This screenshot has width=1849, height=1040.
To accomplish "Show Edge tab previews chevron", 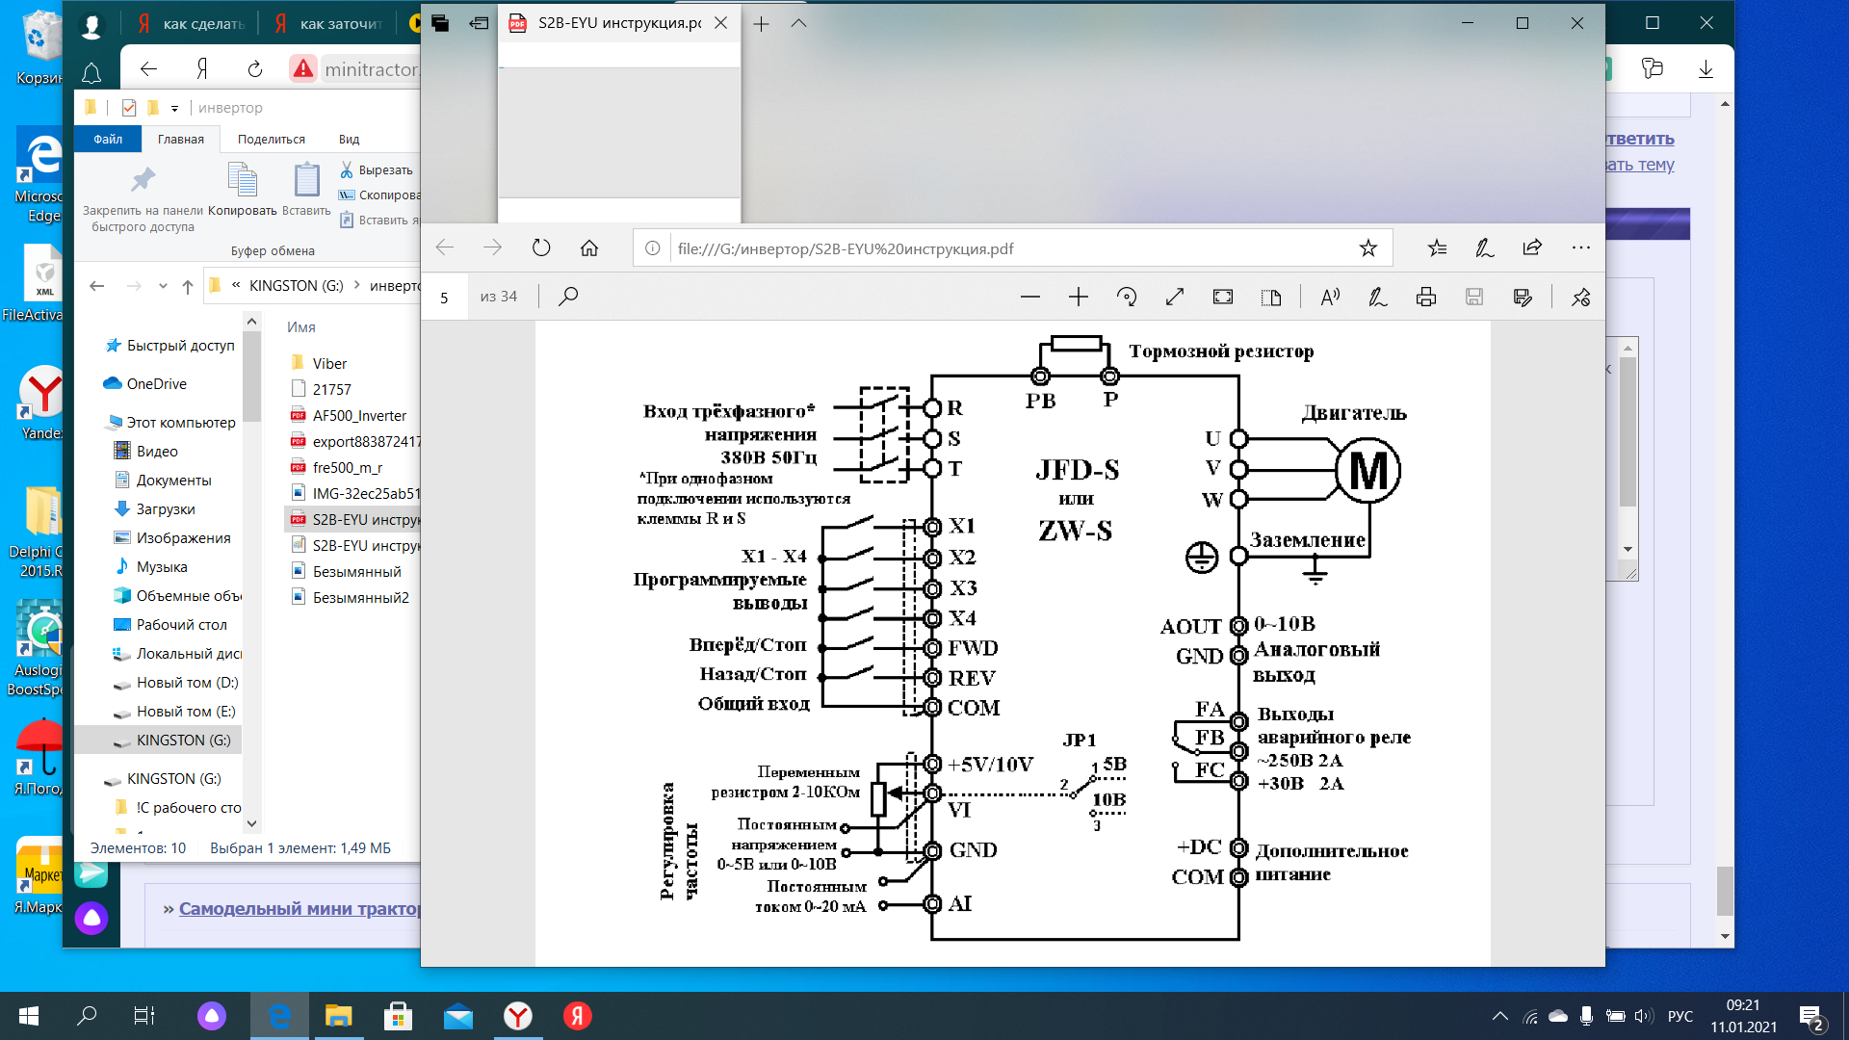I will [x=798, y=23].
